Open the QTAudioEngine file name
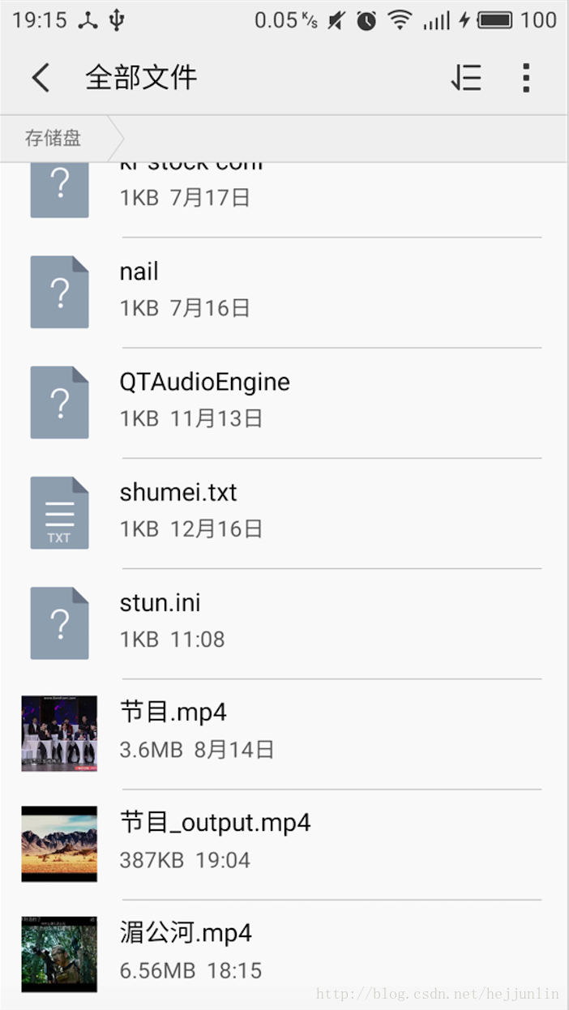The height and width of the screenshot is (1010, 569). pos(204,382)
